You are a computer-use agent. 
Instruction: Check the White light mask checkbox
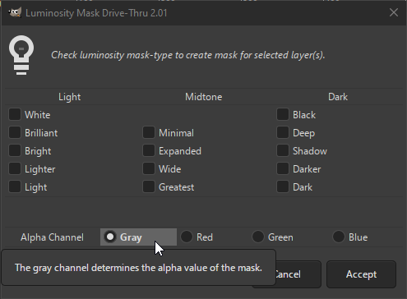point(15,114)
